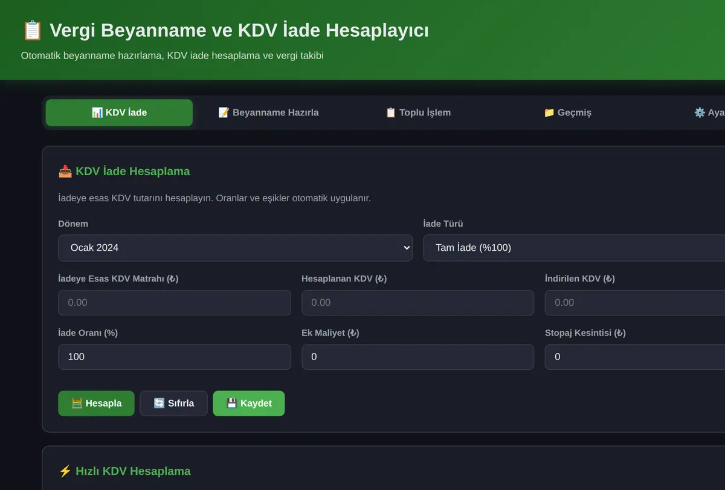Click the Kaydet save button

(249, 404)
